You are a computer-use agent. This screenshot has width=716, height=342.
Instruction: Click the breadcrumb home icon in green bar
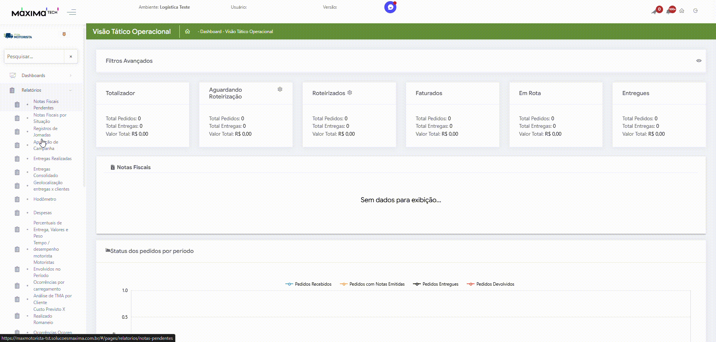pos(187,32)
